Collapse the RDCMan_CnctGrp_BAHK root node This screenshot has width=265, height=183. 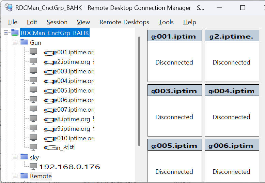tap(6, 33)
